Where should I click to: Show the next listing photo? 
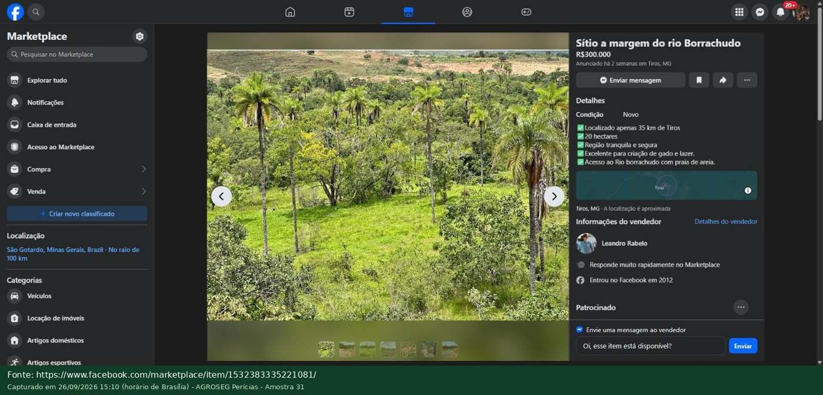pyautogui.click(x=554, y=197)
